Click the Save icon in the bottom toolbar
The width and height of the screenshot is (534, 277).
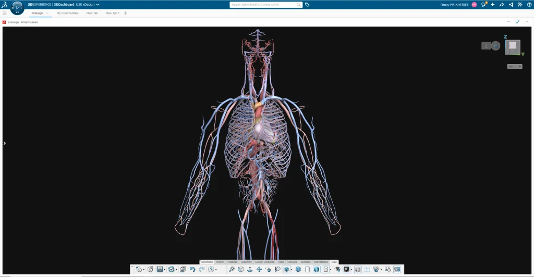160,269
